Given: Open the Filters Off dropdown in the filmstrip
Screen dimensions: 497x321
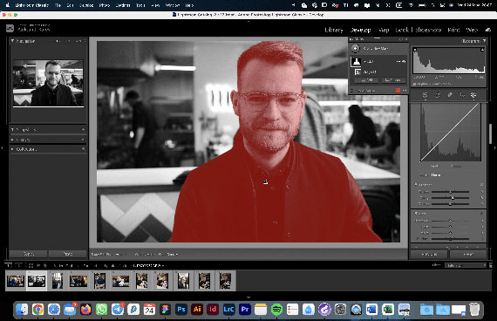Looking at the screenshot, I should (466, 265).
